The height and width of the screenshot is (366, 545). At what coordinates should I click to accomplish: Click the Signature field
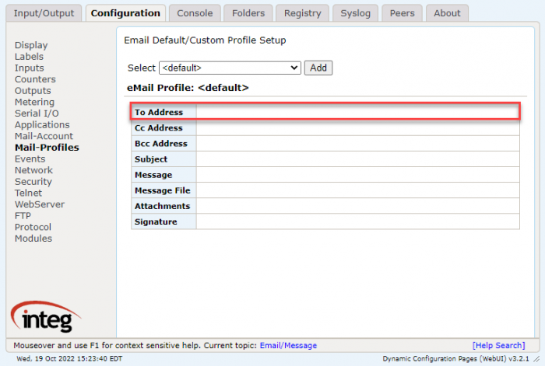(357, 221)
